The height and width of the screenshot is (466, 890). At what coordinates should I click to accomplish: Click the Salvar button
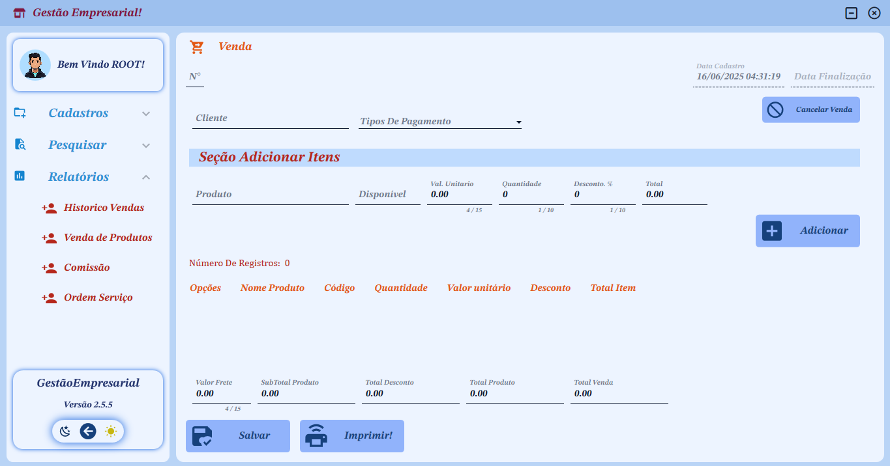238,436
